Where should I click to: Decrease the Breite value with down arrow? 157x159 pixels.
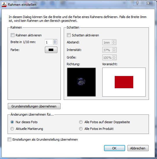(55, 43)
